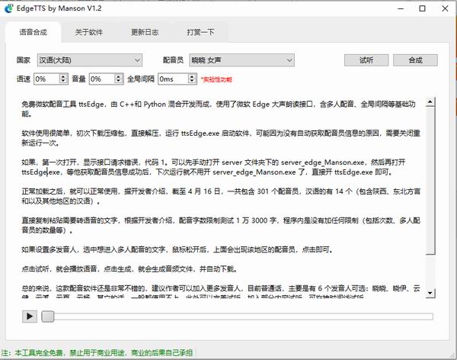Image resolution: width=457 pixels, height=360 pixels.
Task: Click the play button below the text
Action: pos(30,317)
